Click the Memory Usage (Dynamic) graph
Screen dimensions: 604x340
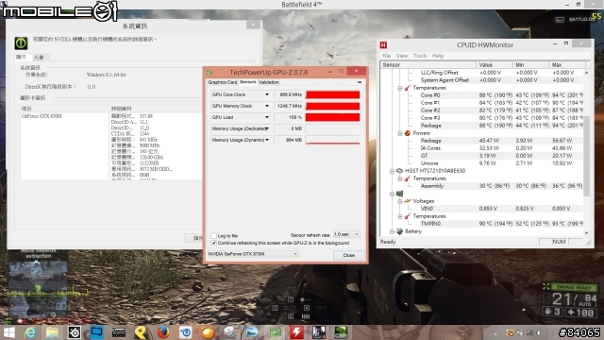(x=332, y=140)
